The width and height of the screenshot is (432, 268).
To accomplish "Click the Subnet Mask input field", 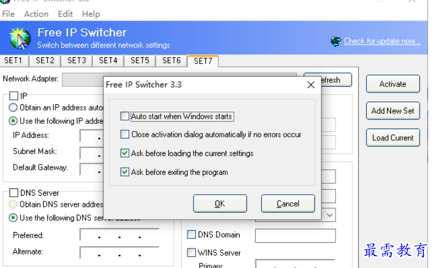I will pos(92,153).
